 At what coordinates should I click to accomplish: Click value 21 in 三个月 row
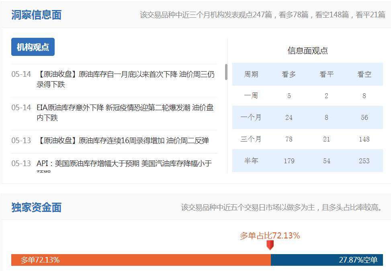pos(326,139)
